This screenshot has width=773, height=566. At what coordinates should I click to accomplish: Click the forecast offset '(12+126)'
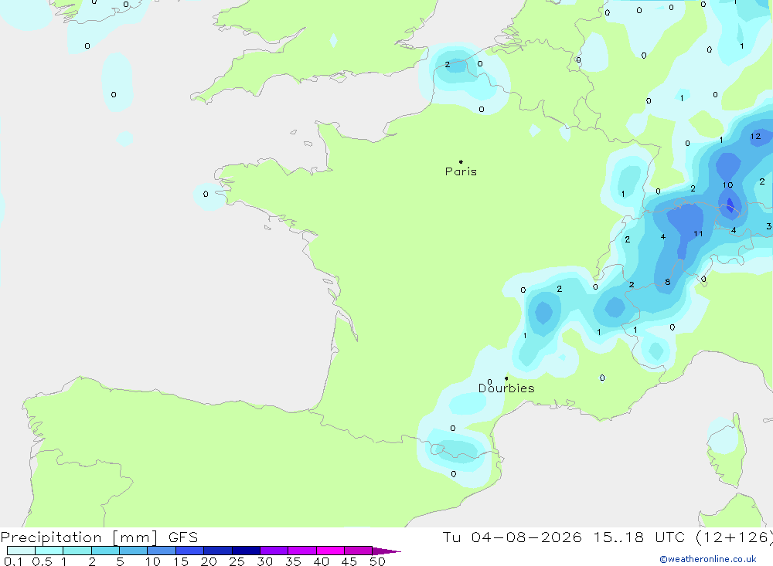pos(734,537)
